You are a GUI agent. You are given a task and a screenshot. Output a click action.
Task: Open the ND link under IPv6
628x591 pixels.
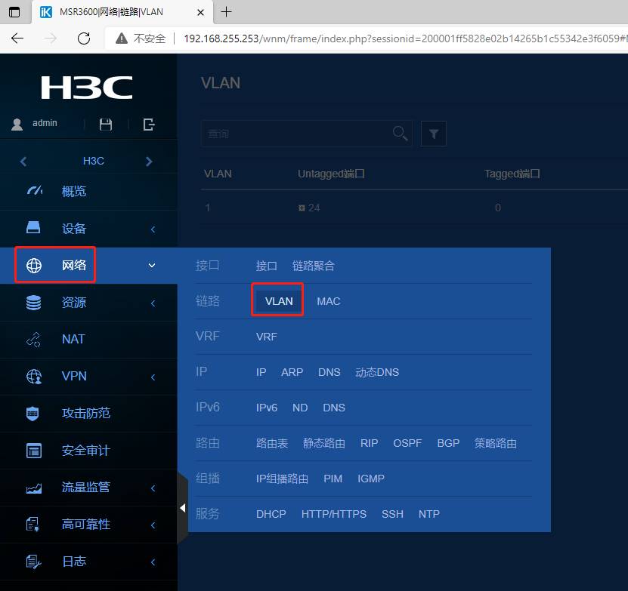coord(300,408)
